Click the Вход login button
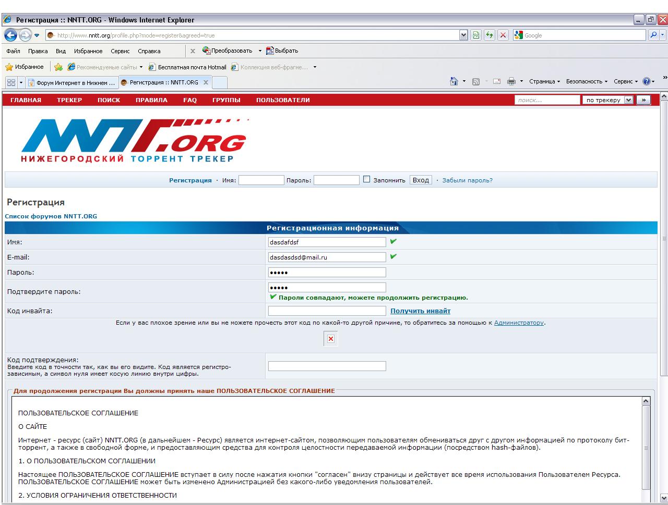The image size is (668, 505). point(421,180)
